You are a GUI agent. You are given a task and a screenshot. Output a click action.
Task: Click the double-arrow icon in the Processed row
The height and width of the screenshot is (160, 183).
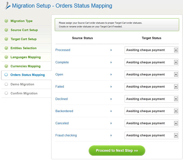coord(111,50)
